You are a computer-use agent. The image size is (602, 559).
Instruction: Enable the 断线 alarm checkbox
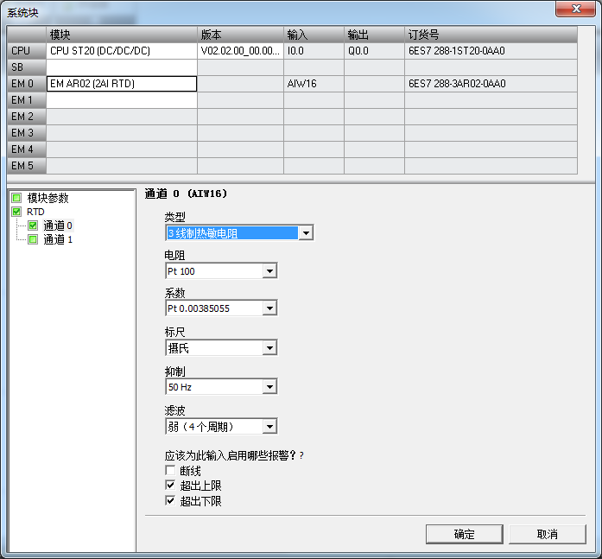click(x=170, y=471)
